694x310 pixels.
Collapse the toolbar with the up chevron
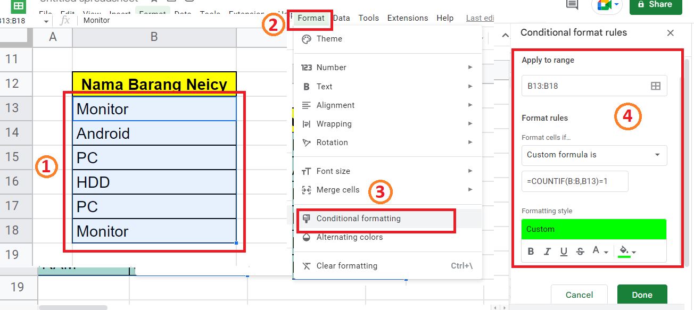[506, 36]
